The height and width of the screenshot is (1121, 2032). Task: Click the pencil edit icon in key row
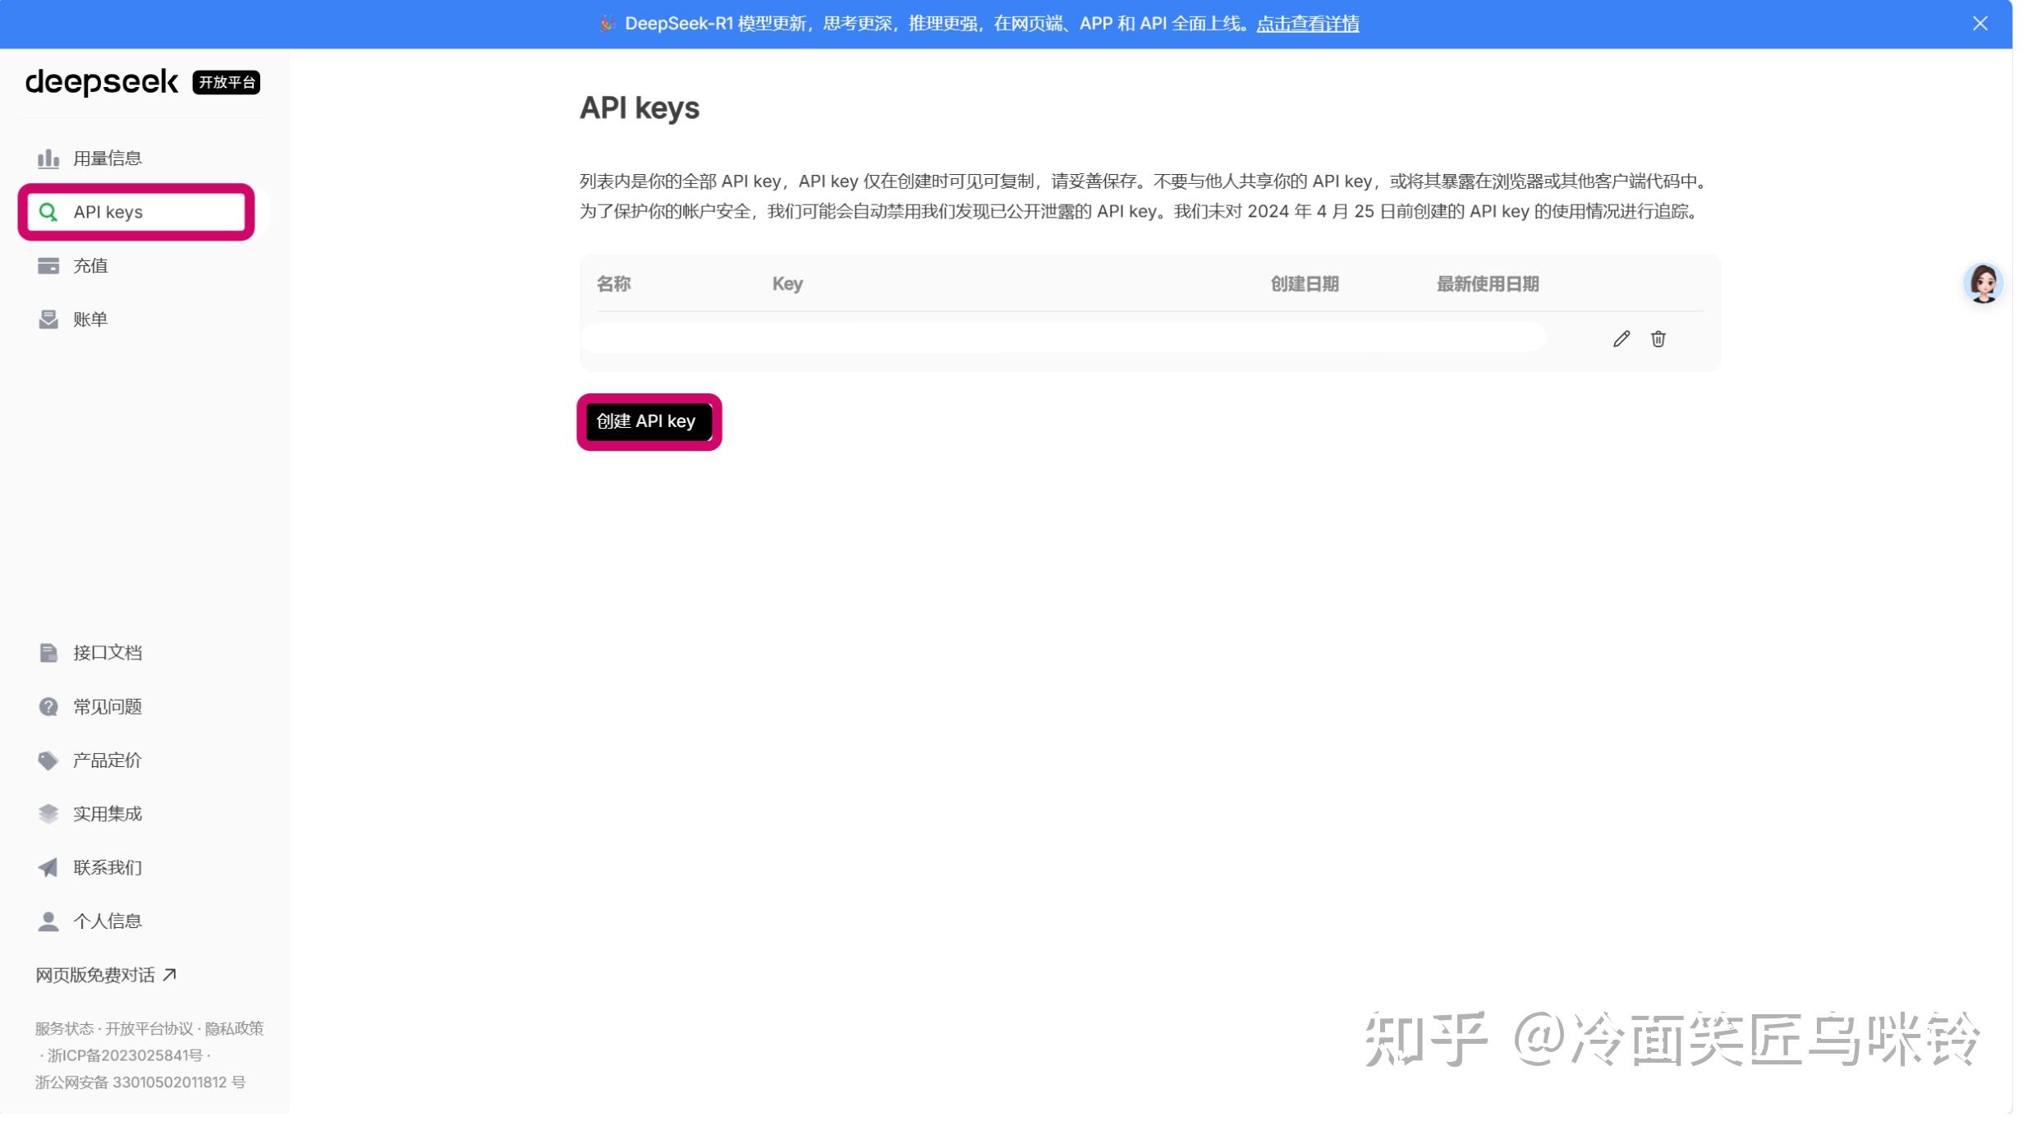coord(1621,339)
